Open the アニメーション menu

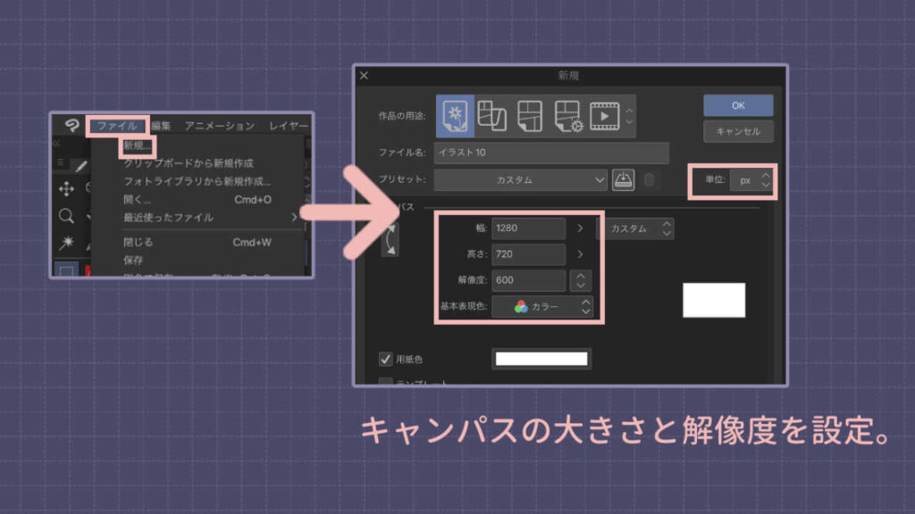(x=220, y=125)
